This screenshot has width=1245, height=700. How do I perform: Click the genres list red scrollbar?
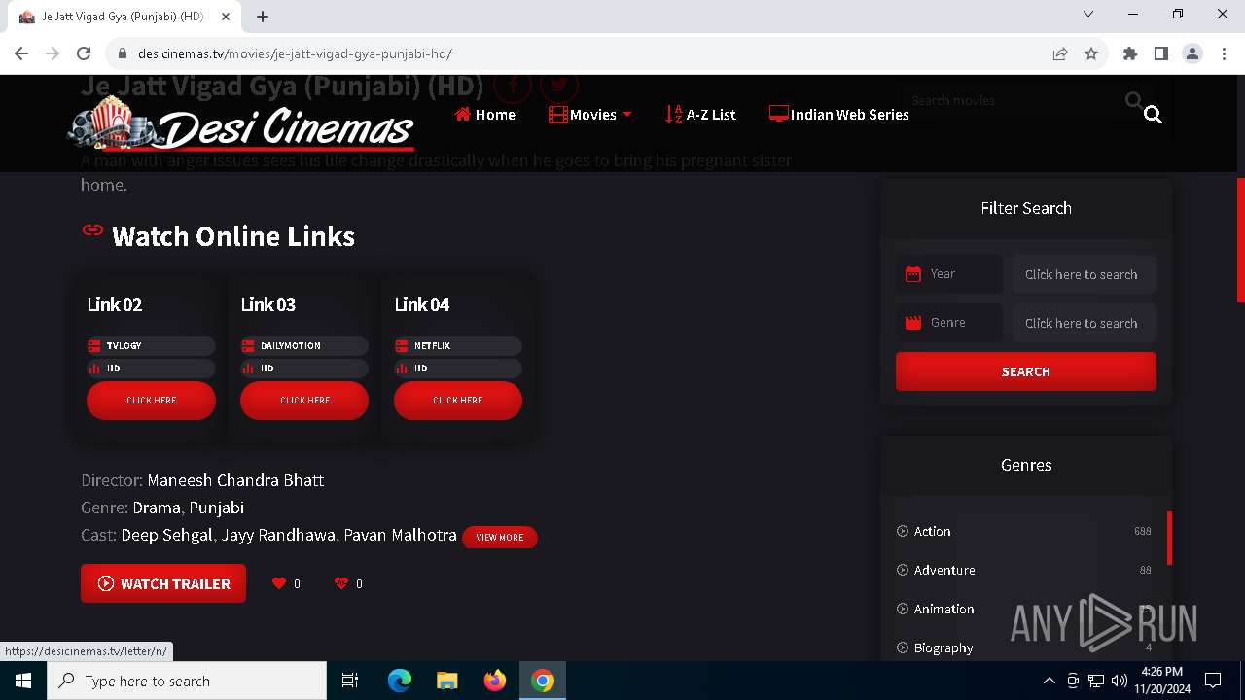coord(1169,538)
